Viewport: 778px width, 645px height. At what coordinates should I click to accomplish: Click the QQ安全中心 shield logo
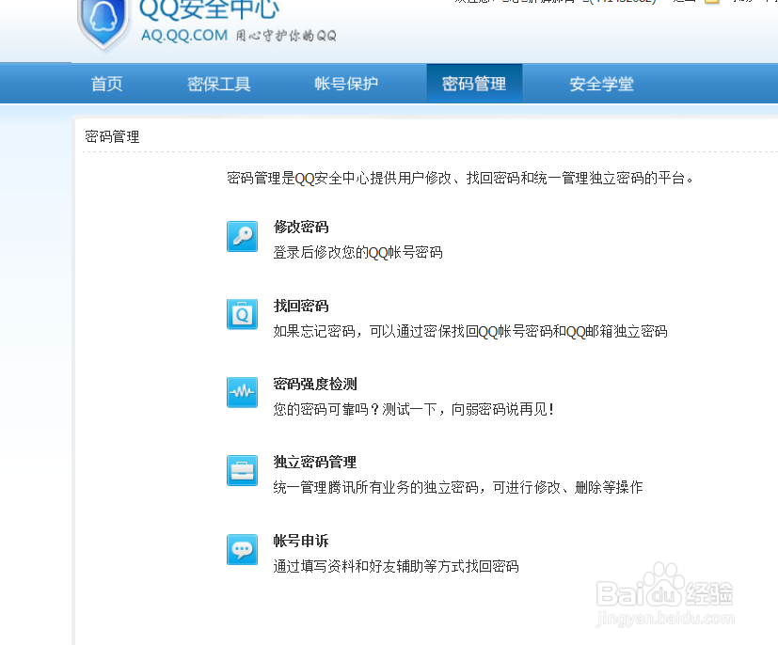pyautogui.click(x=104, y=21)
